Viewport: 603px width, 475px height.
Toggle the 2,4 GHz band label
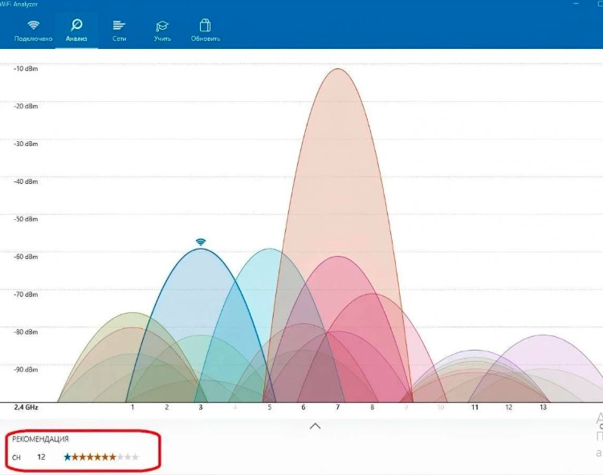click(26, 408)
